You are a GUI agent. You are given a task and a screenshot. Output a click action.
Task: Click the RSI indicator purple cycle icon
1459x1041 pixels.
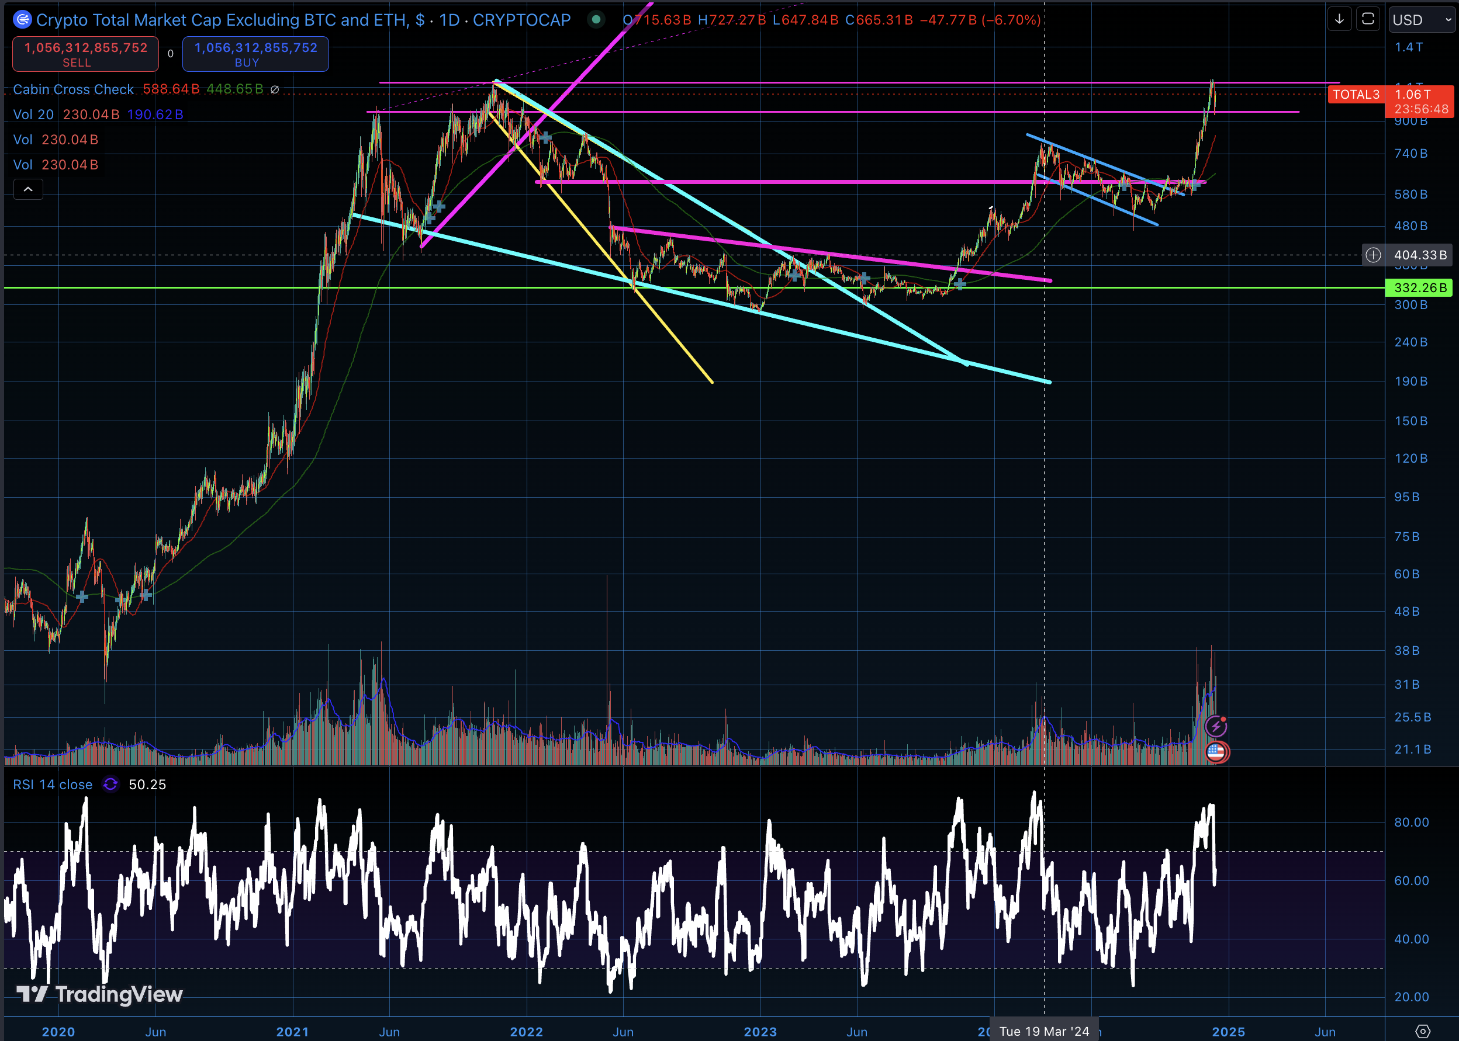[x=110, y=785]
